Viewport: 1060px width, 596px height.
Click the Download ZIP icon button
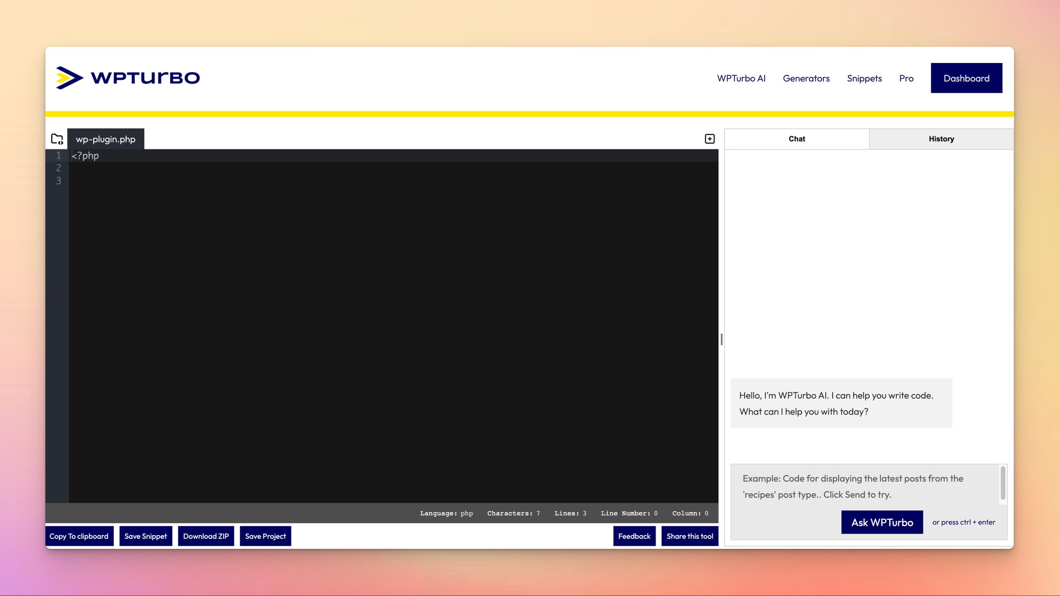[x=206, y=536]
